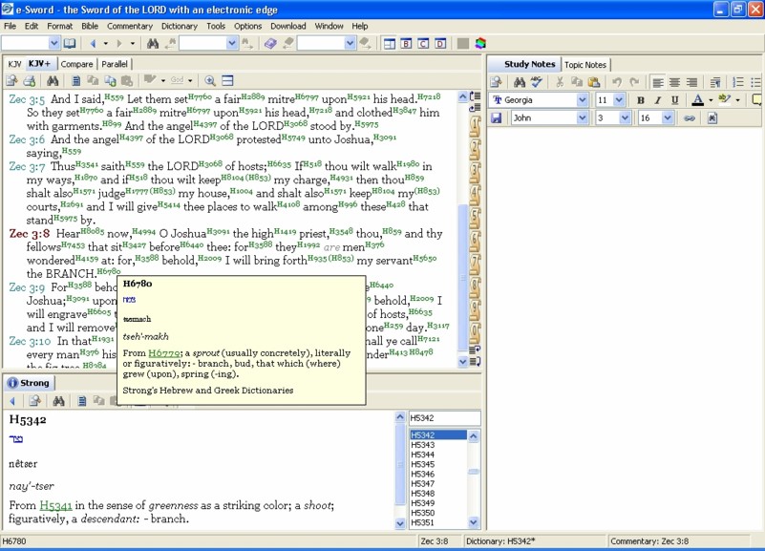
Task: Click the insert hyperlink chain icon
Action: [689, 118]
